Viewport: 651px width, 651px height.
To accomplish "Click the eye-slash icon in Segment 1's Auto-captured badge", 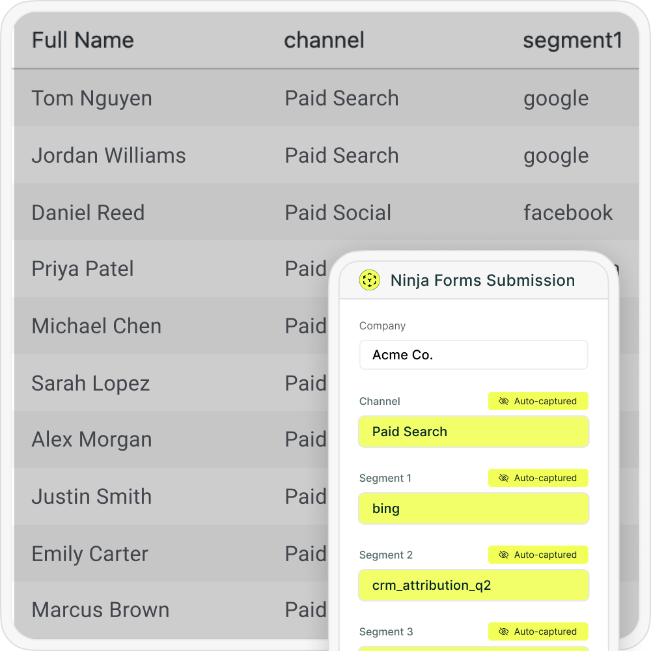I will (503, 478).
